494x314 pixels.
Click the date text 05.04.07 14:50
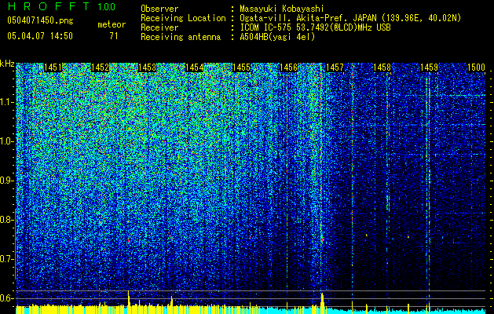(40, 36)
